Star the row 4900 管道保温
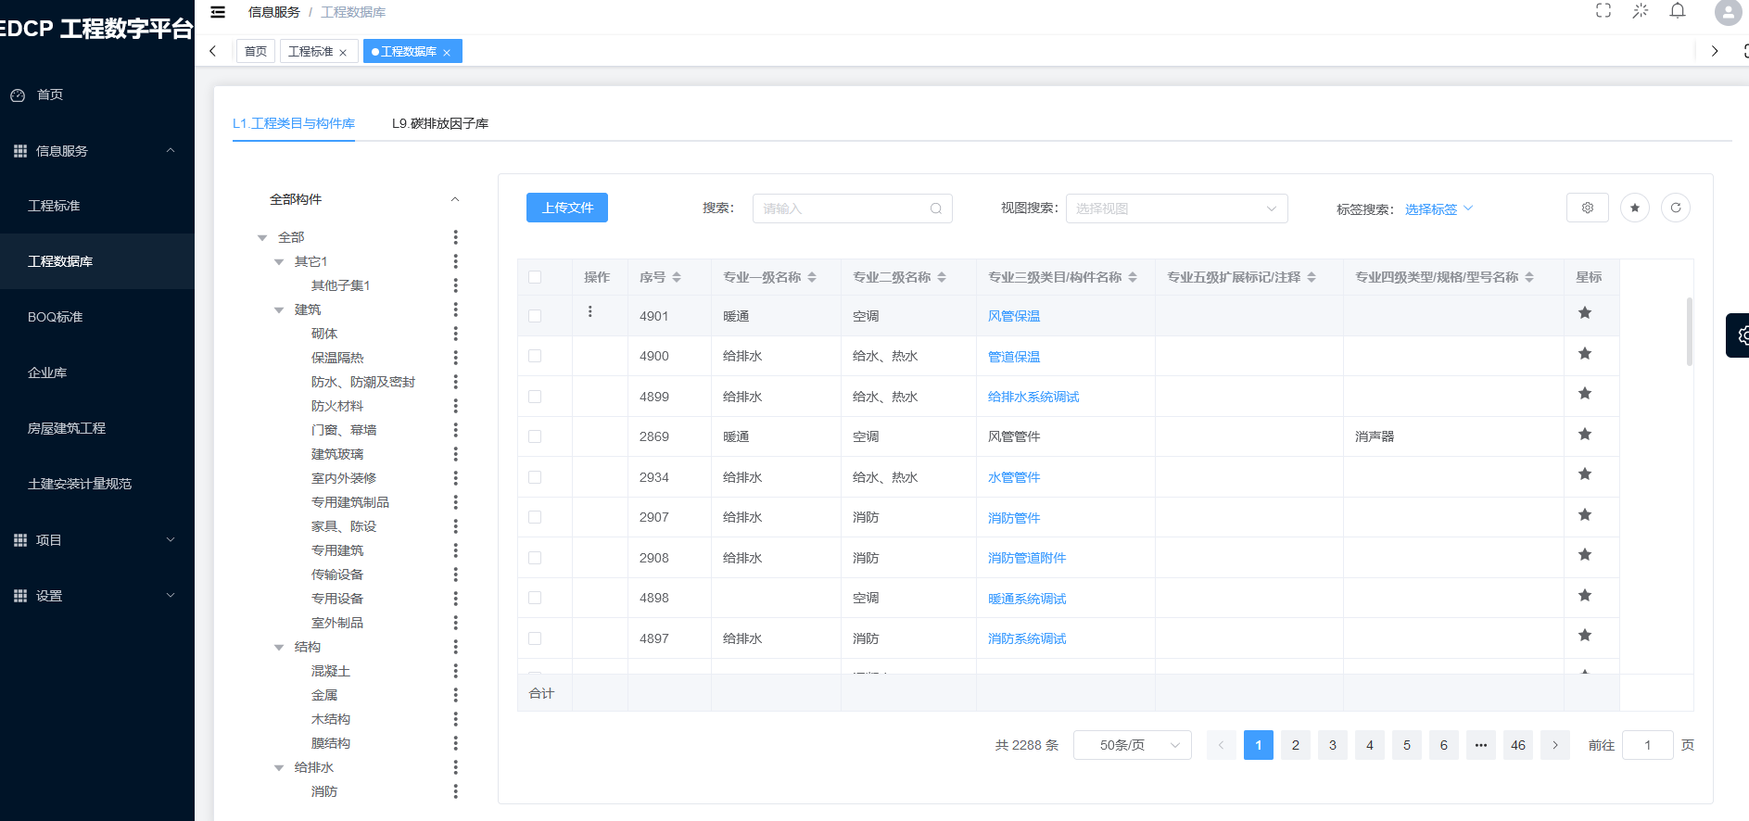1749x821 pixels. pos(1585,354)
